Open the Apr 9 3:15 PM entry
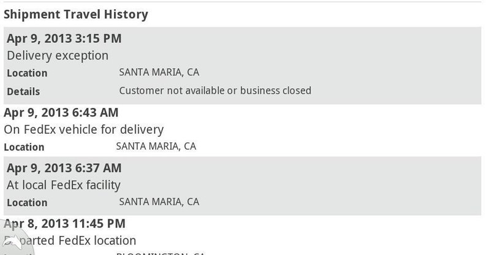The image size is (489, 255). [242, 66]
